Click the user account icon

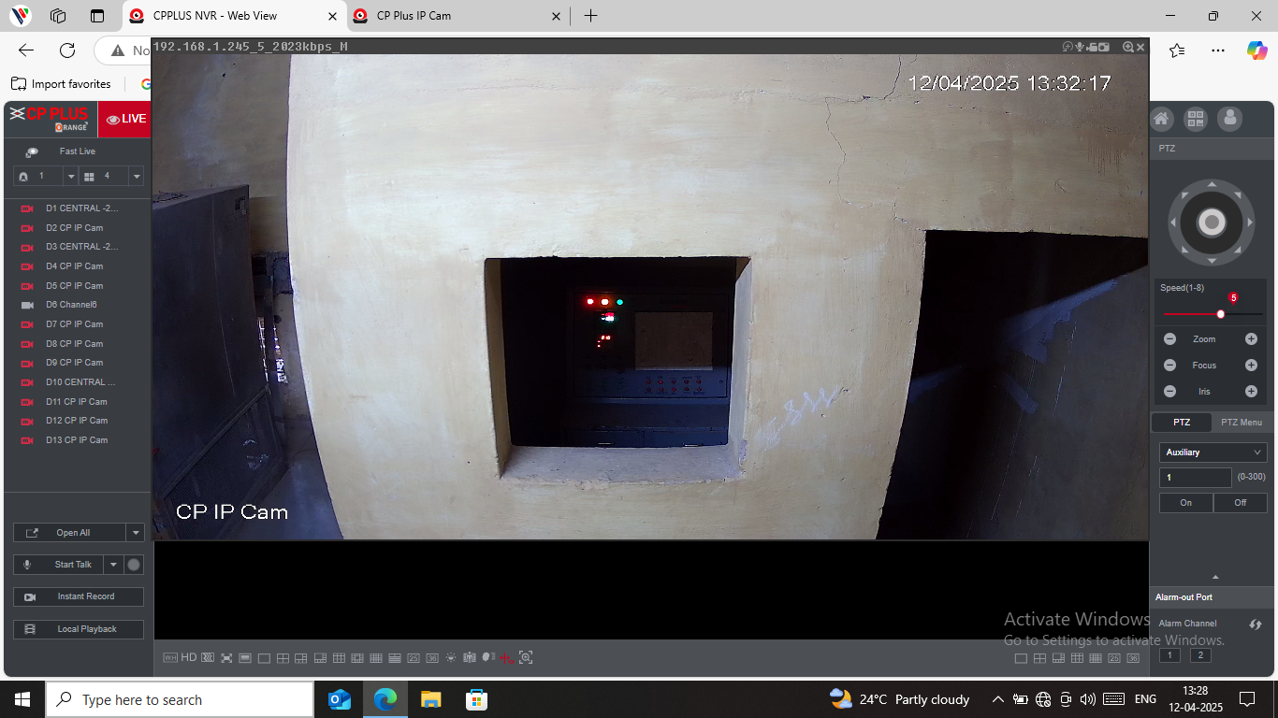(1229, 119)
